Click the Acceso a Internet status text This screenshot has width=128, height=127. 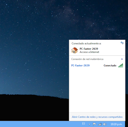(x=89, y=52)
